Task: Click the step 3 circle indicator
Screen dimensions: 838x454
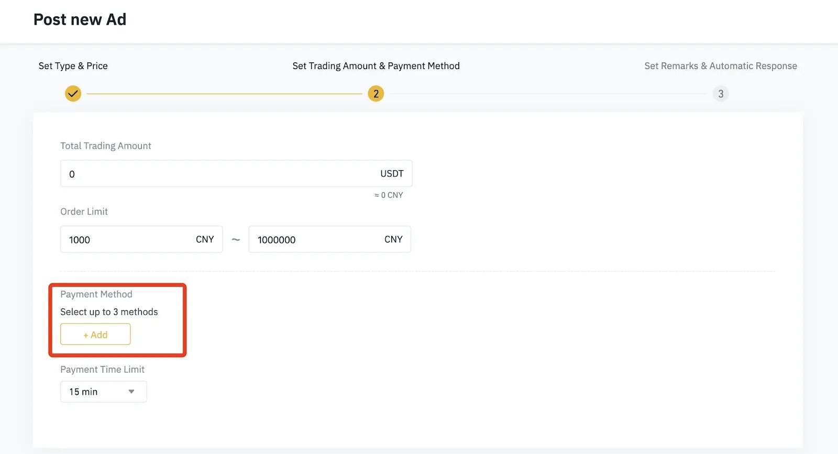Action: click(x=721, y=94)
